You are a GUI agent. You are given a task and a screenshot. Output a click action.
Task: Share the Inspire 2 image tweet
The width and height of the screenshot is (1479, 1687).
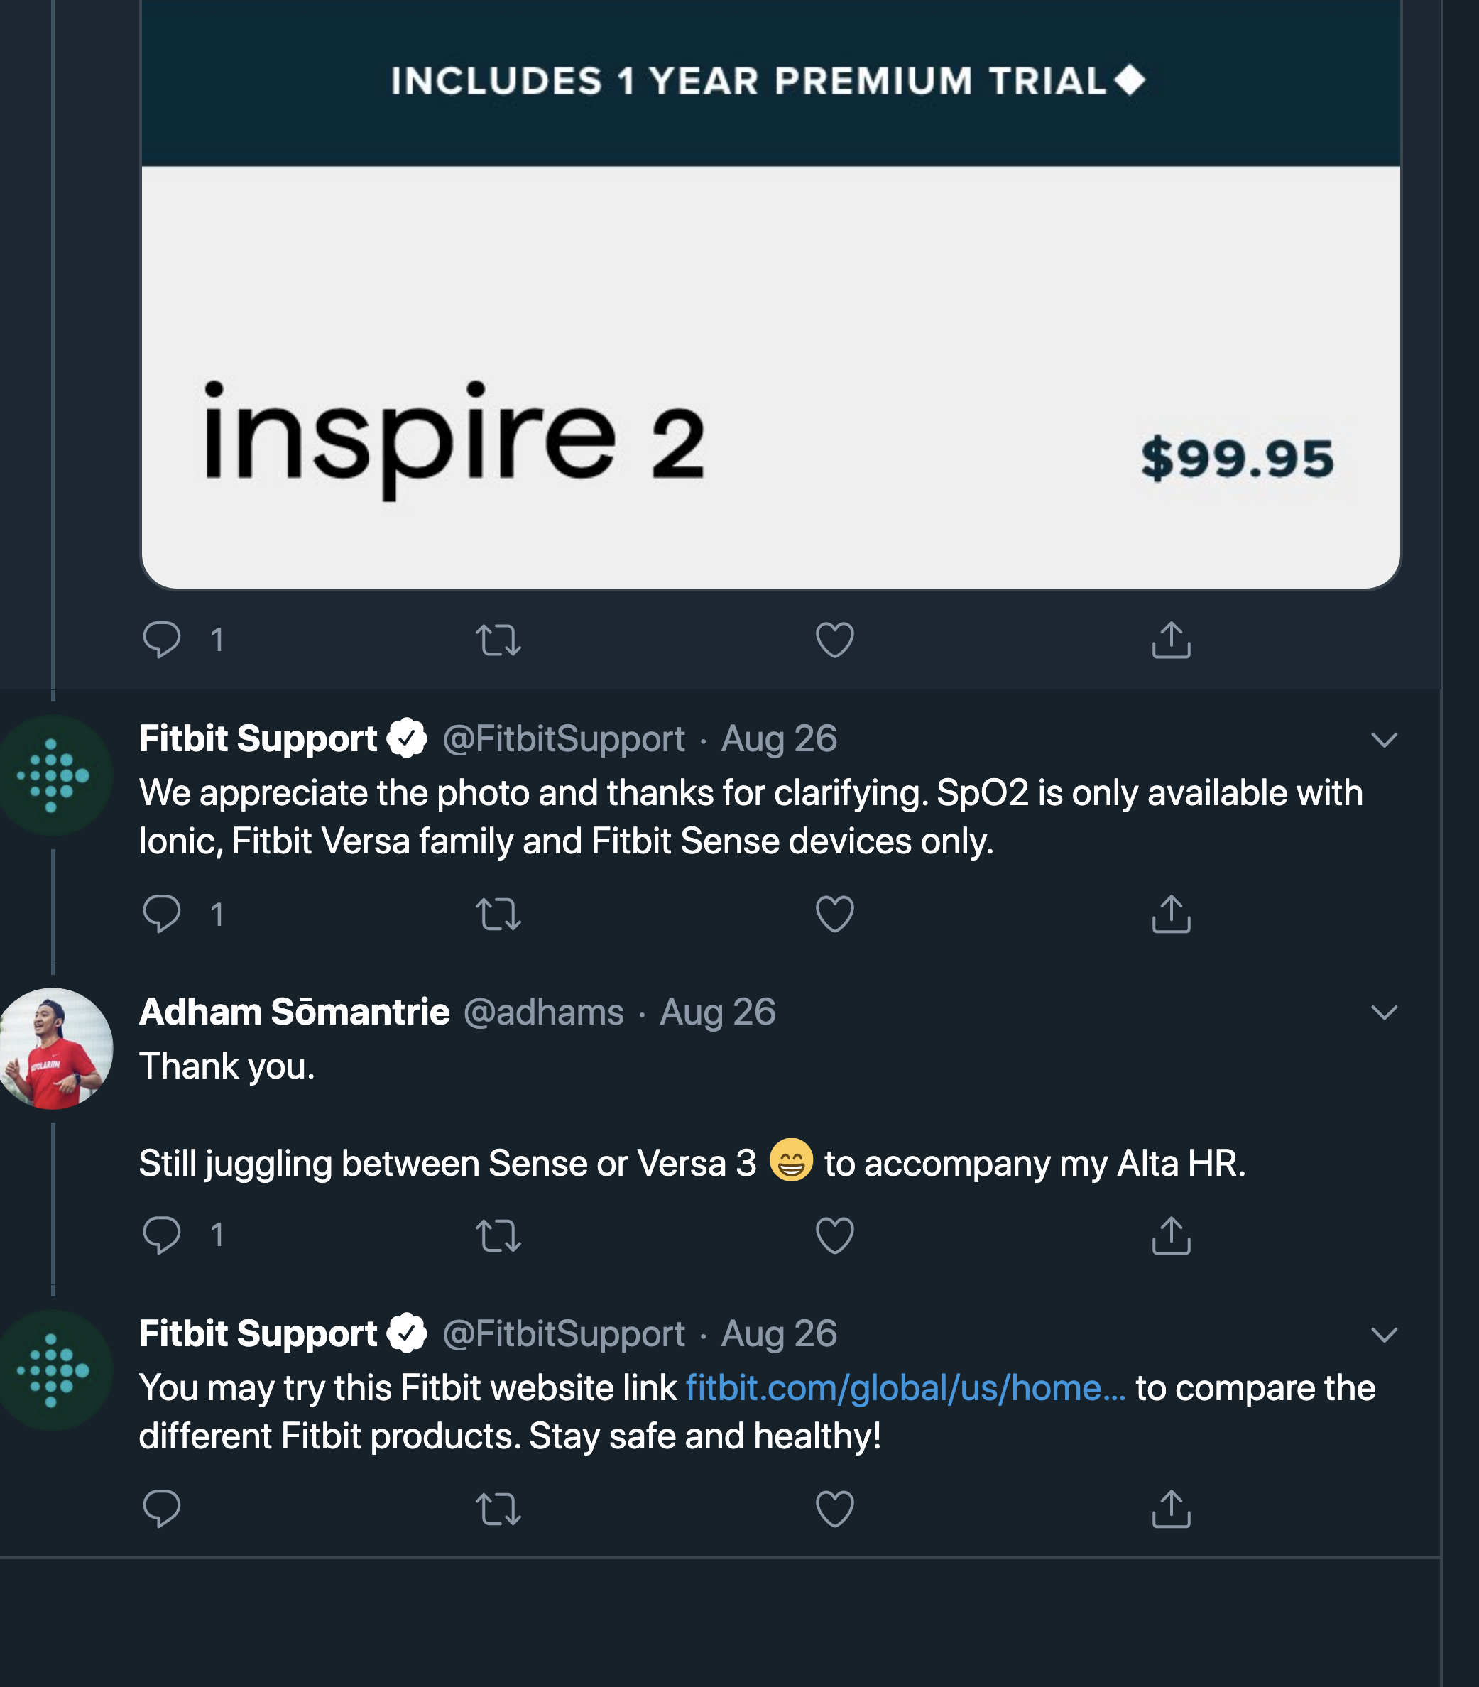1170,640
